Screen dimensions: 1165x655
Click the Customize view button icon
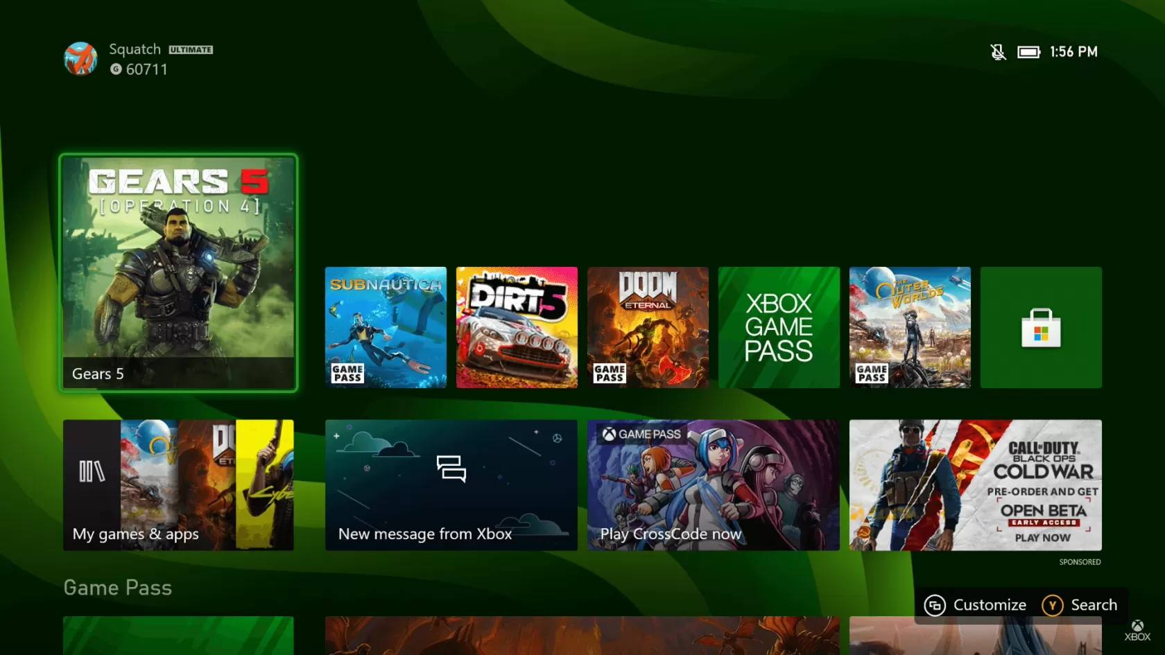click(935, 605)
